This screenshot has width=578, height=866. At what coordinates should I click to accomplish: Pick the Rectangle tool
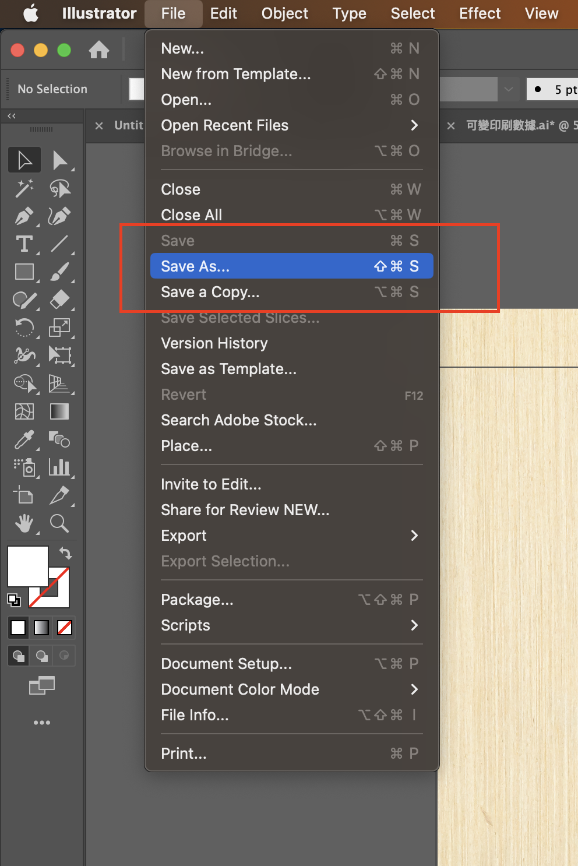[x=24, y=272]
